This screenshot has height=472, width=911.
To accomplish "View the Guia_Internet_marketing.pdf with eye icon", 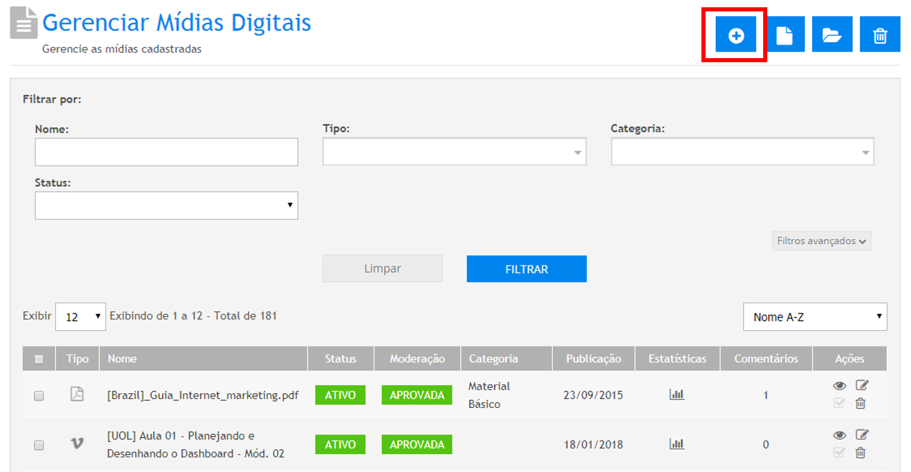I will (839, 385).
